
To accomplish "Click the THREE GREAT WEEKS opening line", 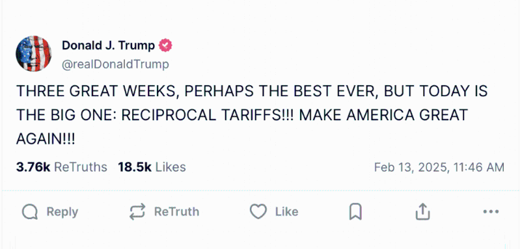I will pyautogui.click(x=252, y=91).
